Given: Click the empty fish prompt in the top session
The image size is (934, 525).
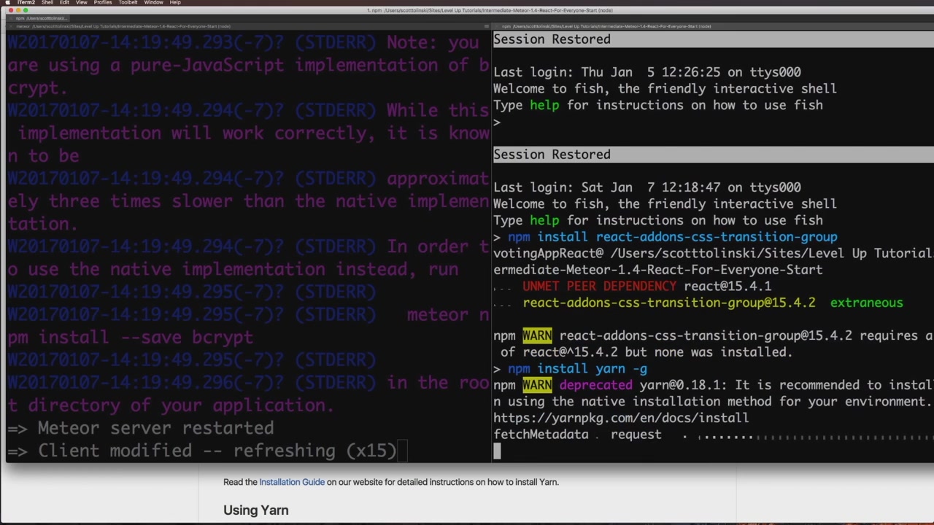Looking at the screenshot, I should coord(497,122).
